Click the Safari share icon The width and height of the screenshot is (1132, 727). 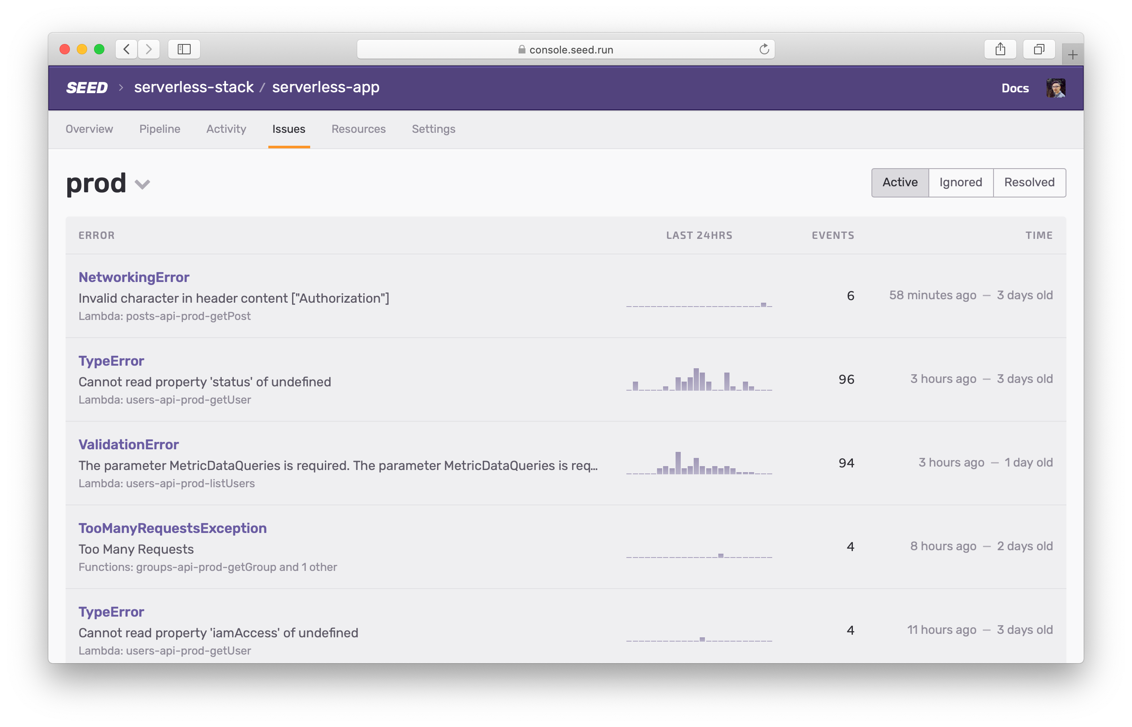tap(1000, 49)
